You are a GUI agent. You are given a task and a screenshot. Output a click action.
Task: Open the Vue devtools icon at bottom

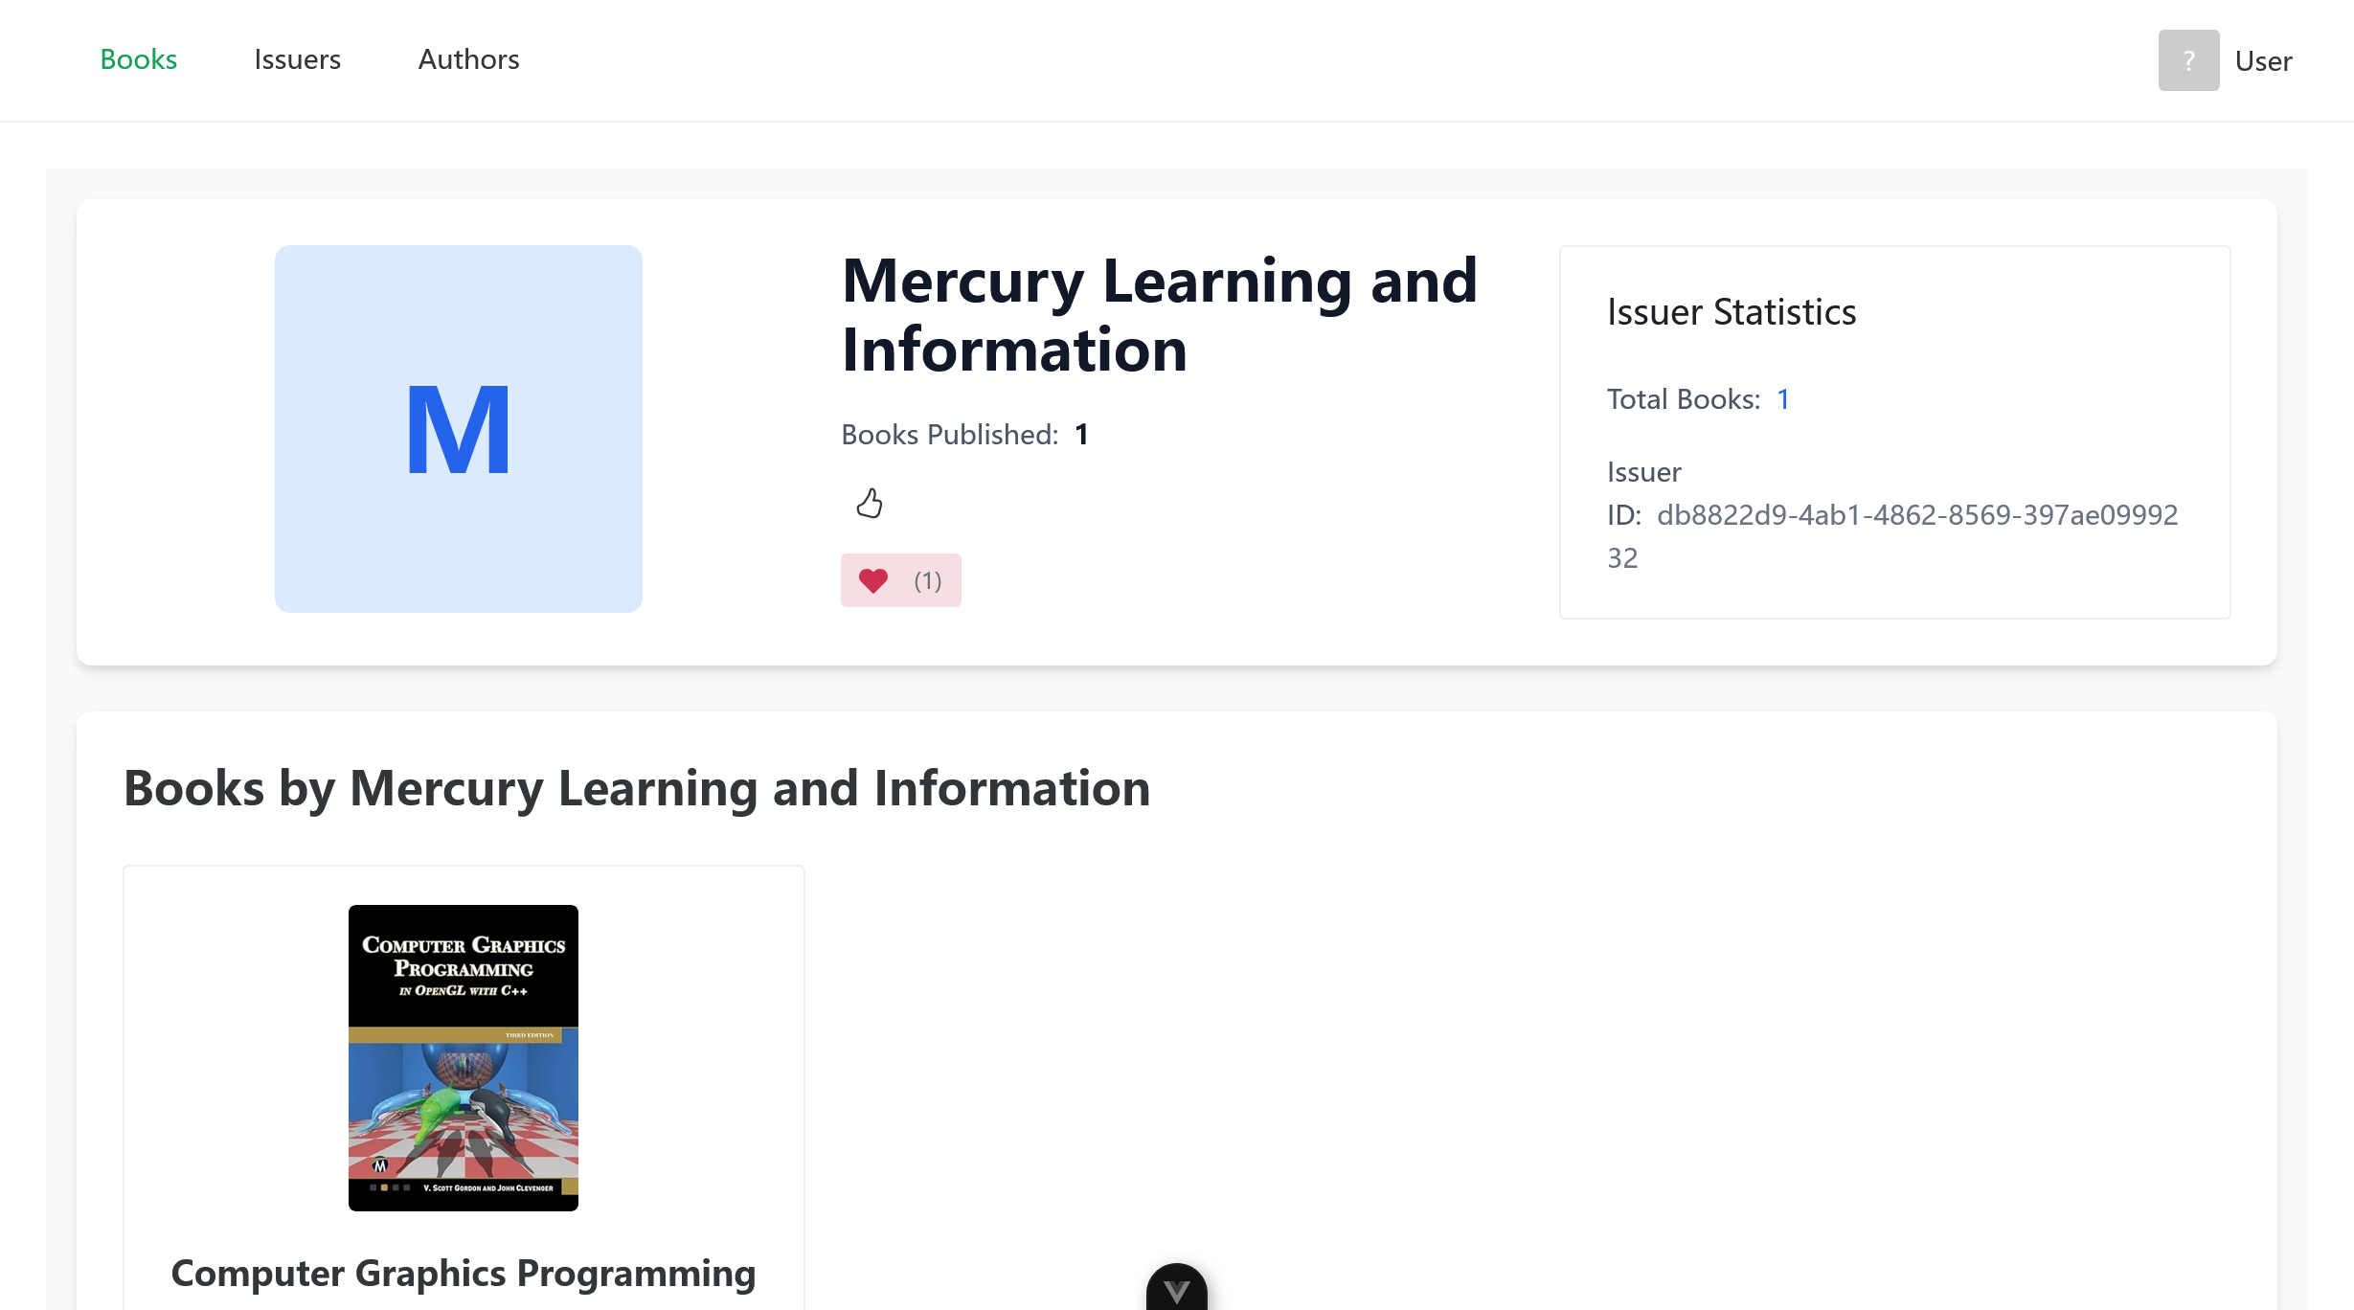pyautogui.click(x=1176, y=1289)
